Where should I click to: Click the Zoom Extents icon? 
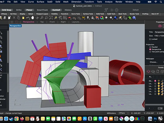click(x=51, y=18)
